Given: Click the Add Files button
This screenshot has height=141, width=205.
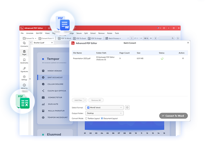Looking at the screenshot, I should [x=78, y=100].
